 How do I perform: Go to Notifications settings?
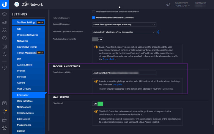(x=29, y=107)
